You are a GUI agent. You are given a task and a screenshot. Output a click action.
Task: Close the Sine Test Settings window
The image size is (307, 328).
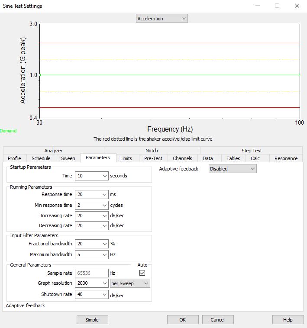[x=297, y=6]
